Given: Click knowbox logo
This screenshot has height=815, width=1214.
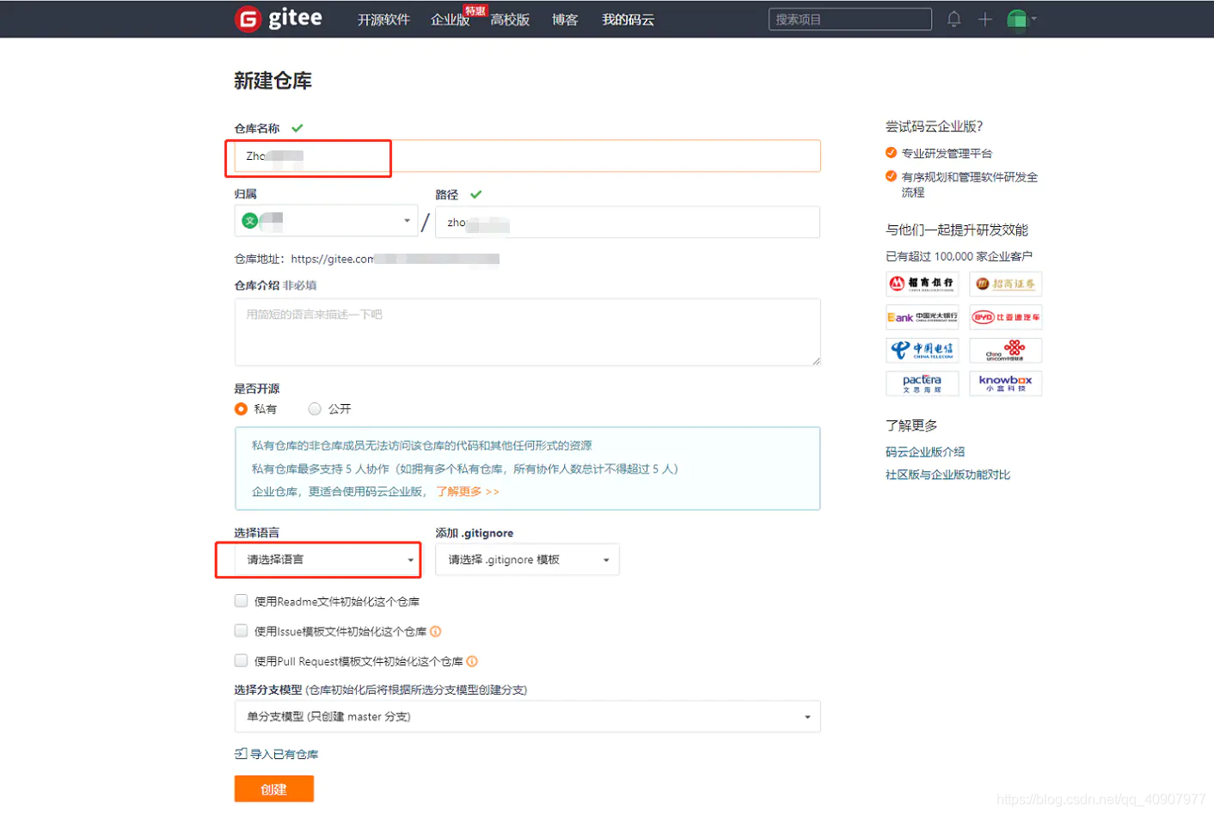Looking at the screenshot, I should click(1006, 383).
